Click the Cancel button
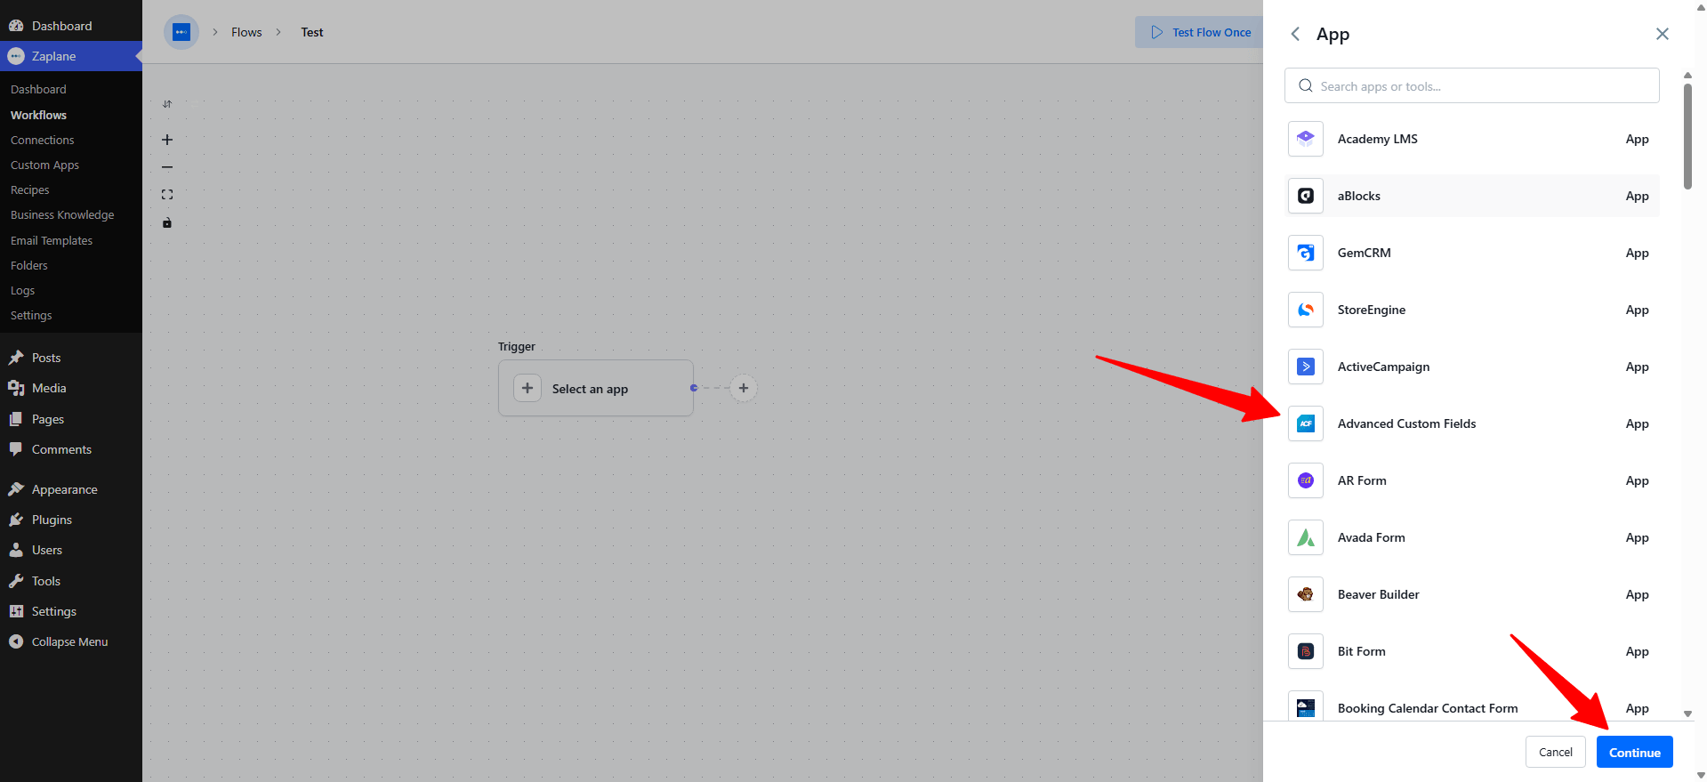The image size is (1707, 782). click(x=1556, y=752)
